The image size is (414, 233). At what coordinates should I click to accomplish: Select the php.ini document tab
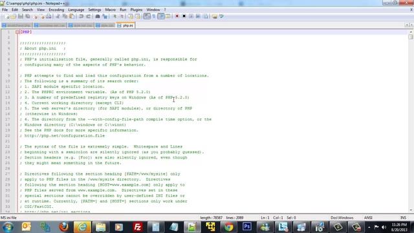click(x=125, y=25)
